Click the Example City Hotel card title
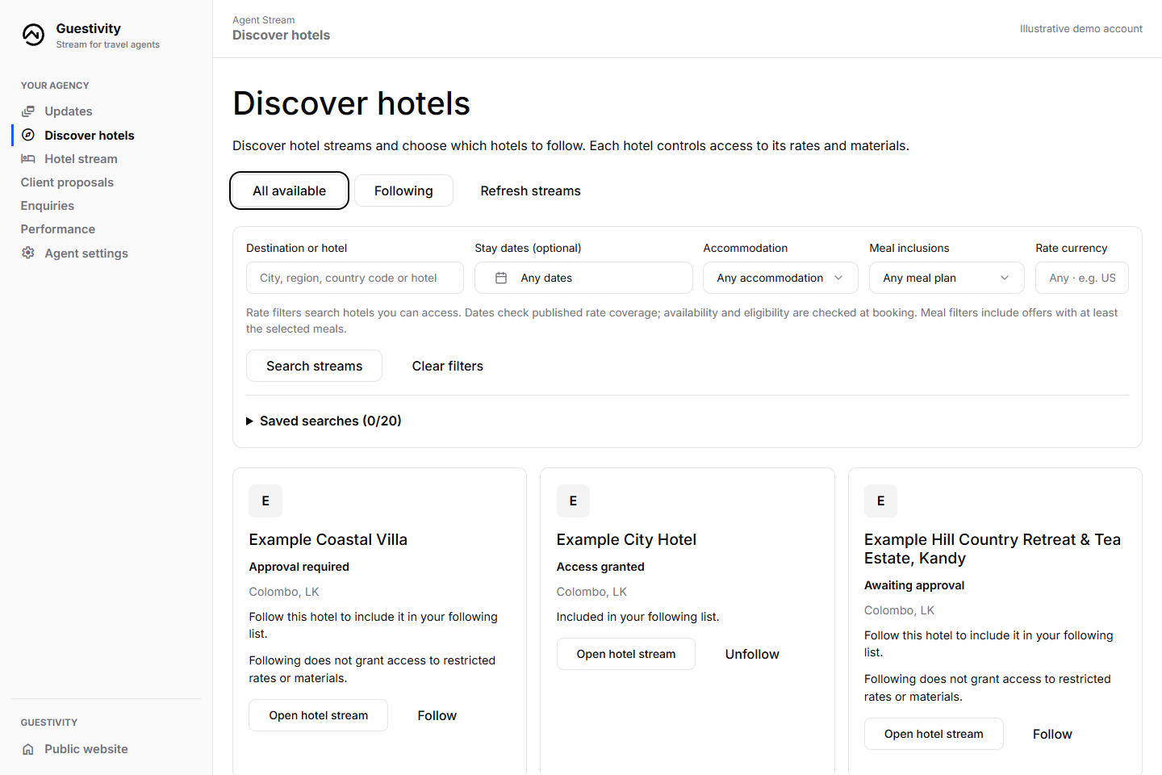This screenshot has width=1162, height=775. tap(626, 539)
